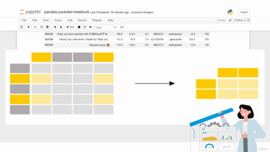Click the 76.0 value cell
This screenshot has width=270, height=152.
[132, 39]
